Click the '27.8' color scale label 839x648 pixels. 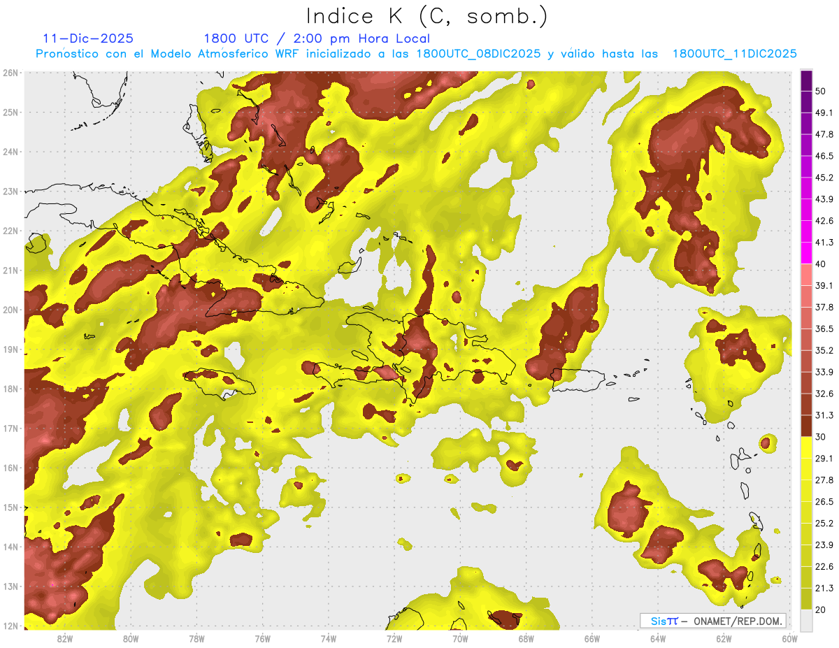(x=824, y=480)
